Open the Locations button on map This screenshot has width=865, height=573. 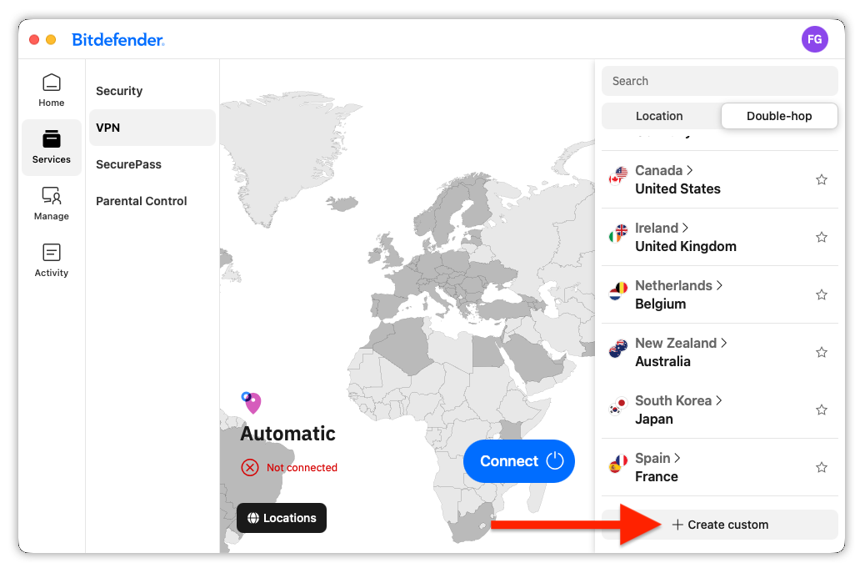[282, 518]
